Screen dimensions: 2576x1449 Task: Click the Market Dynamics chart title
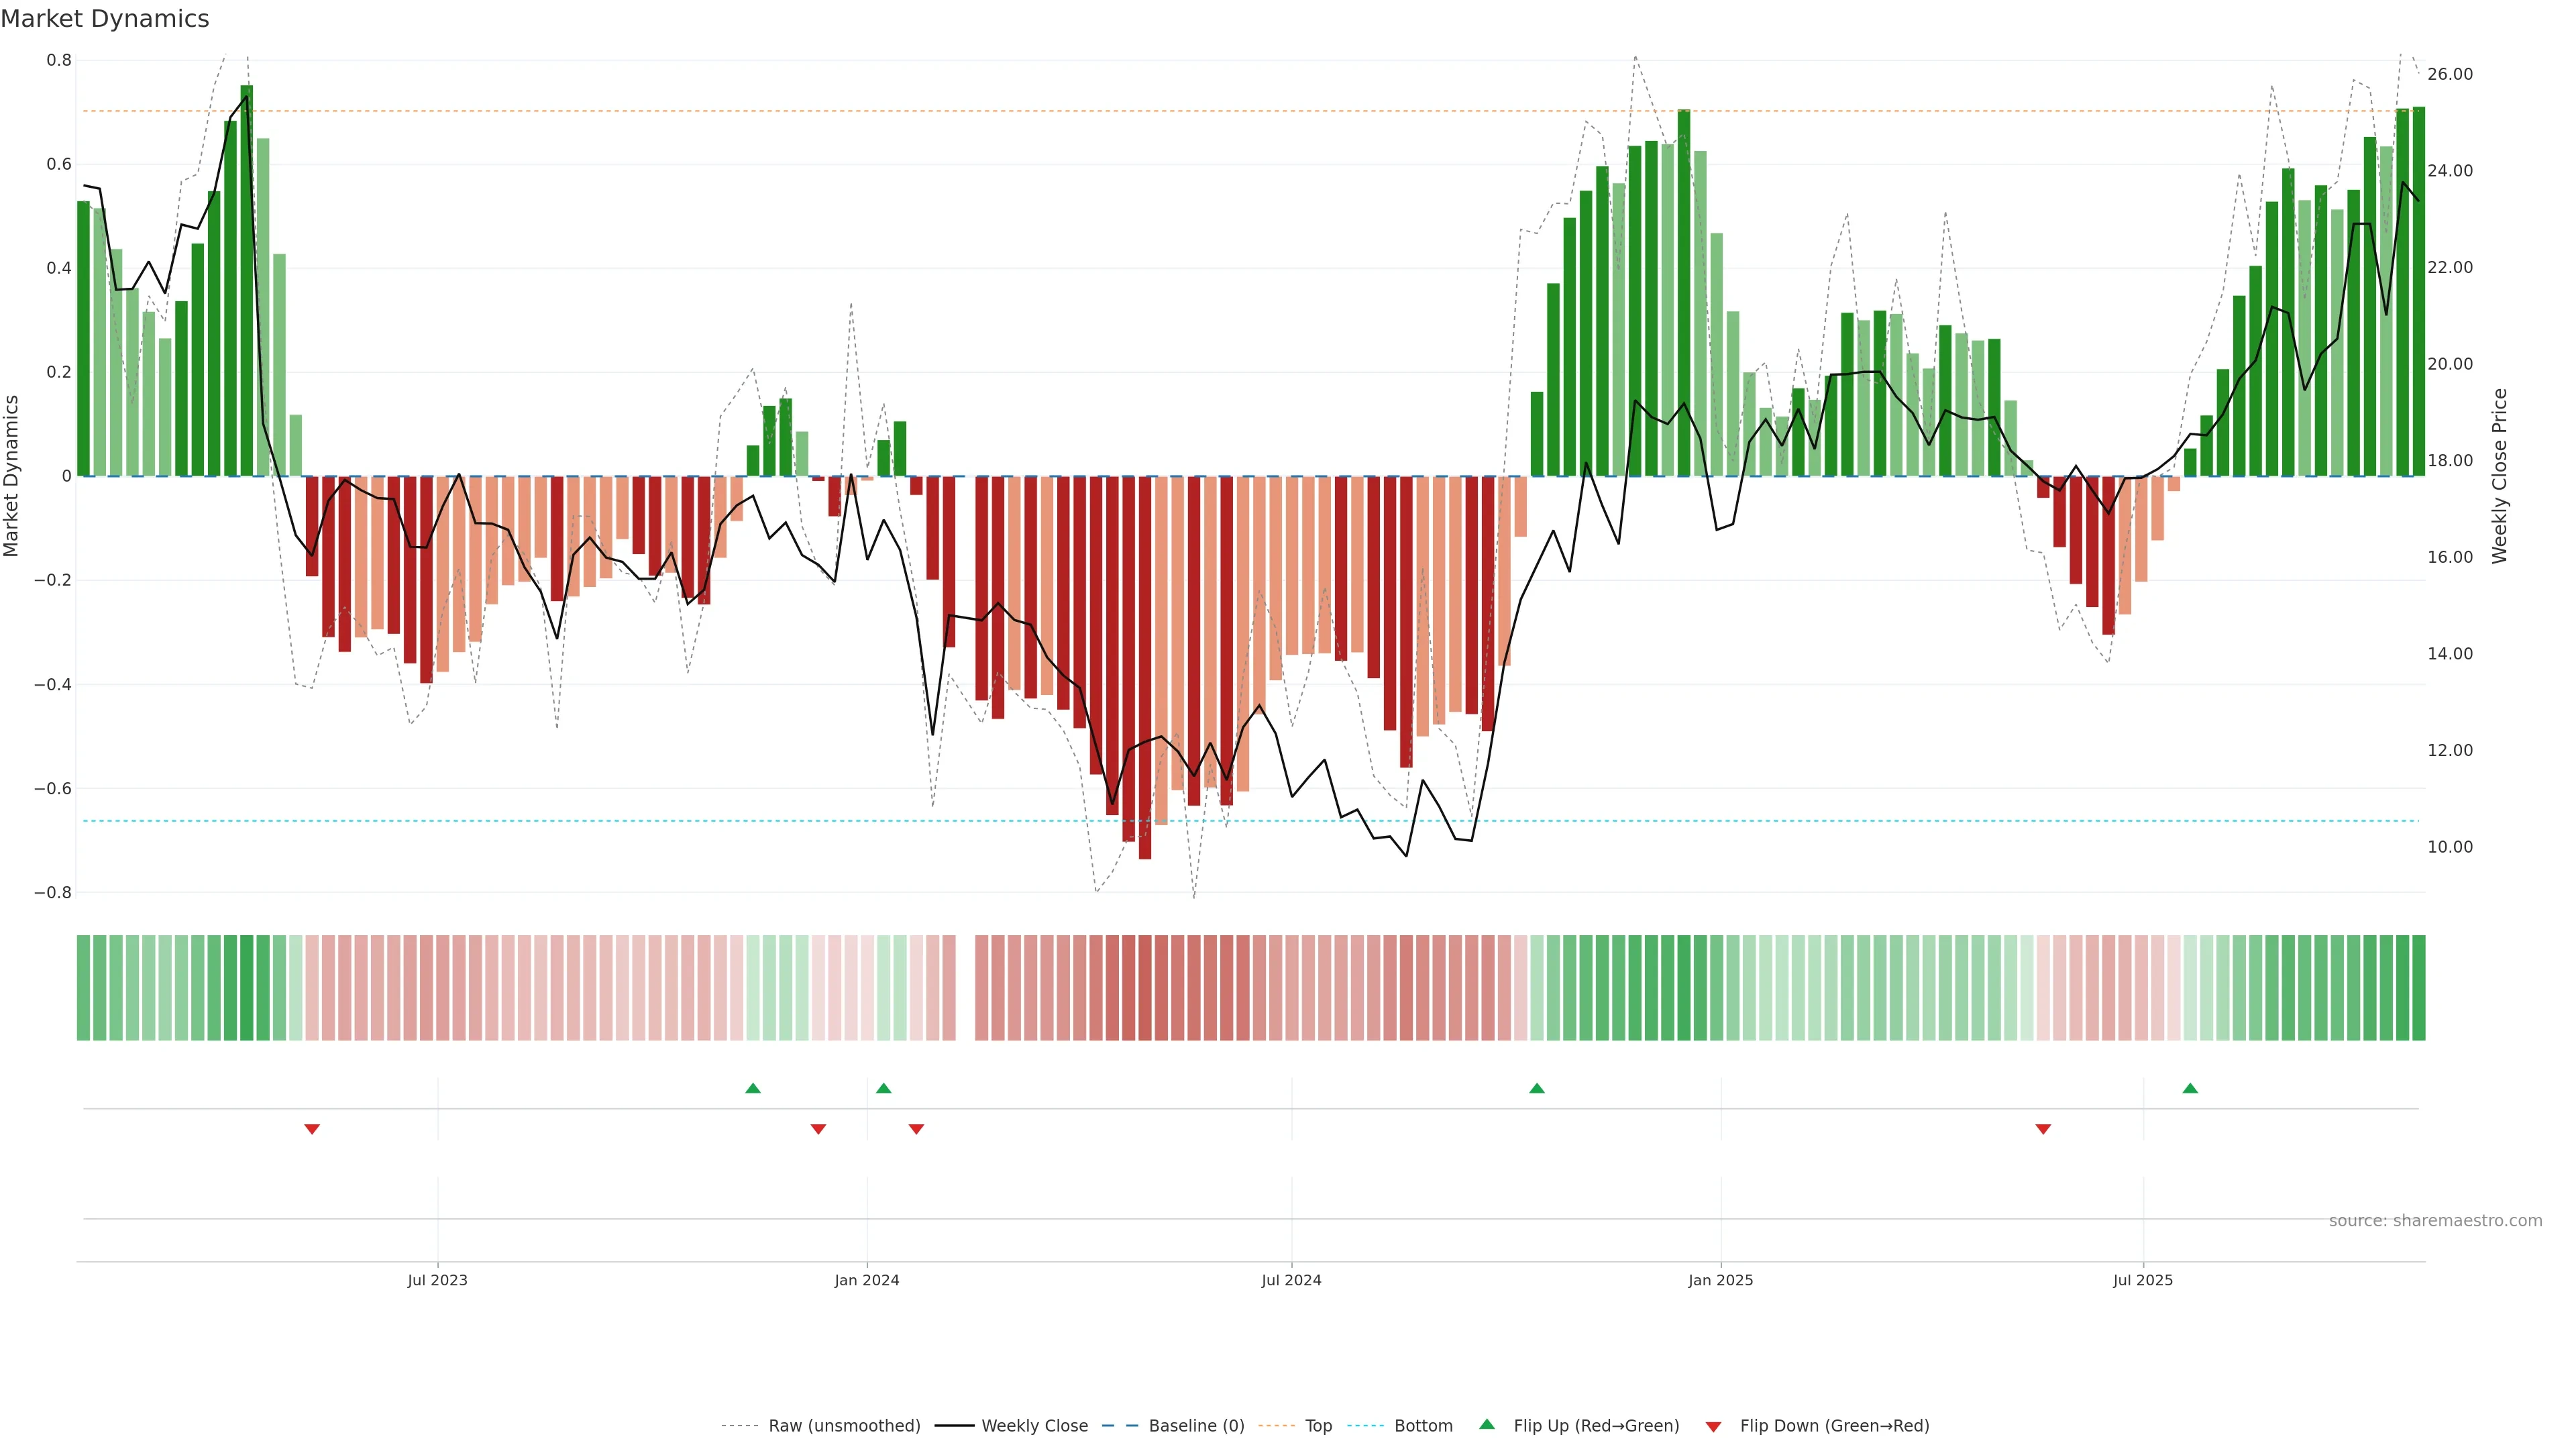pyautogui.click(x=105, y=19)
